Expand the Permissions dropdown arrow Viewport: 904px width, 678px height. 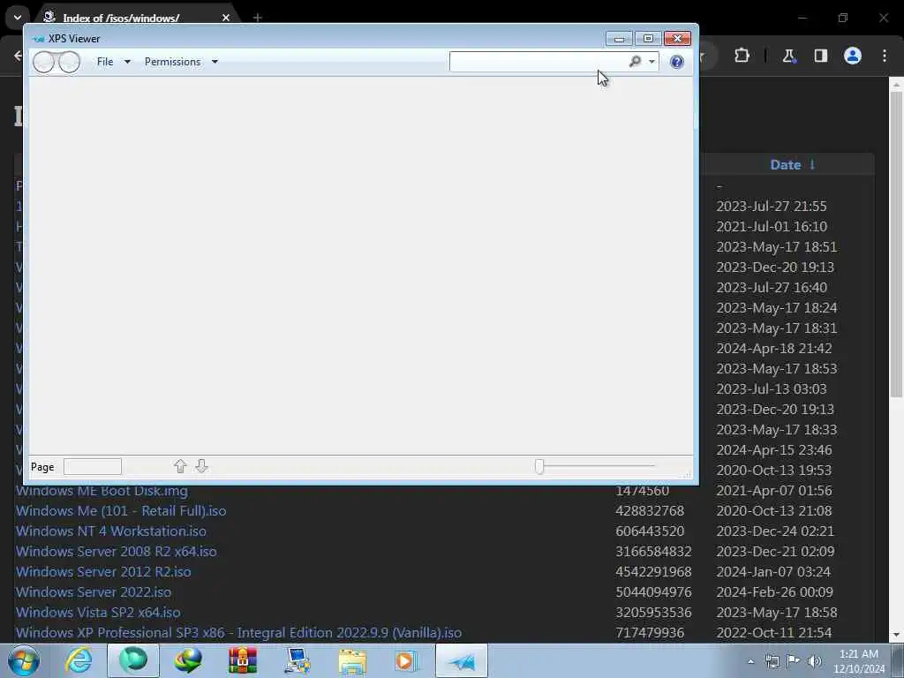coord(215,62)
